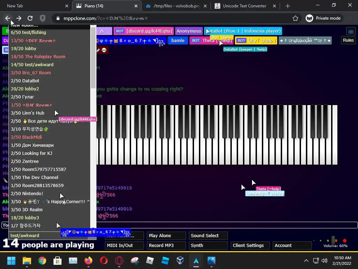The height and width of the screenshot is (269, 358).
Task: Open a new browser tab
Action: (x=288, y=6)
